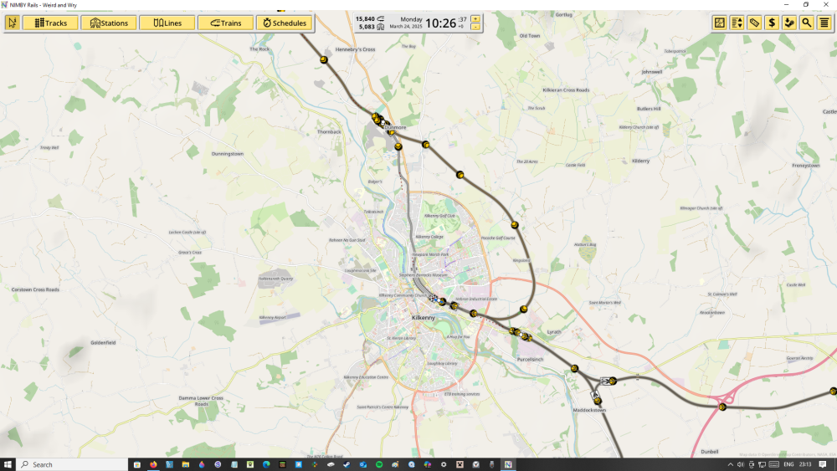The image size is (837, 471).
Task: Click the icon right of dollar sign
Action: coord(789,23)
